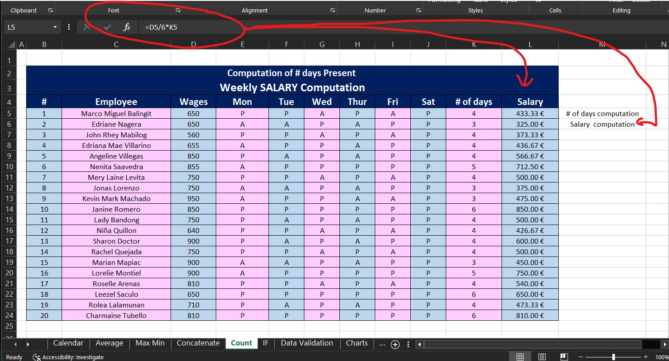This screenshot has height=361, width=669.
Task: Select cell Rolea Lalamunan
Action: click(x=116, y=305)
